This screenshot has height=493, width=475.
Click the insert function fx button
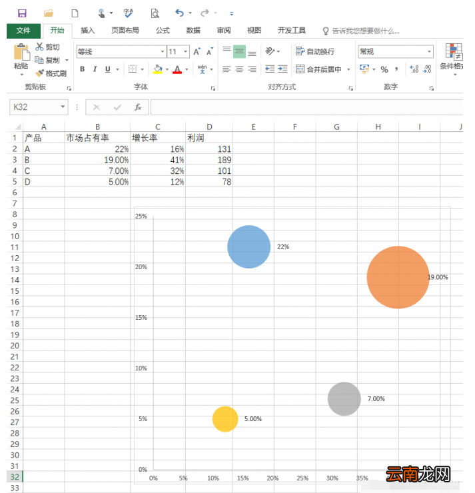(x=138, y=107)
